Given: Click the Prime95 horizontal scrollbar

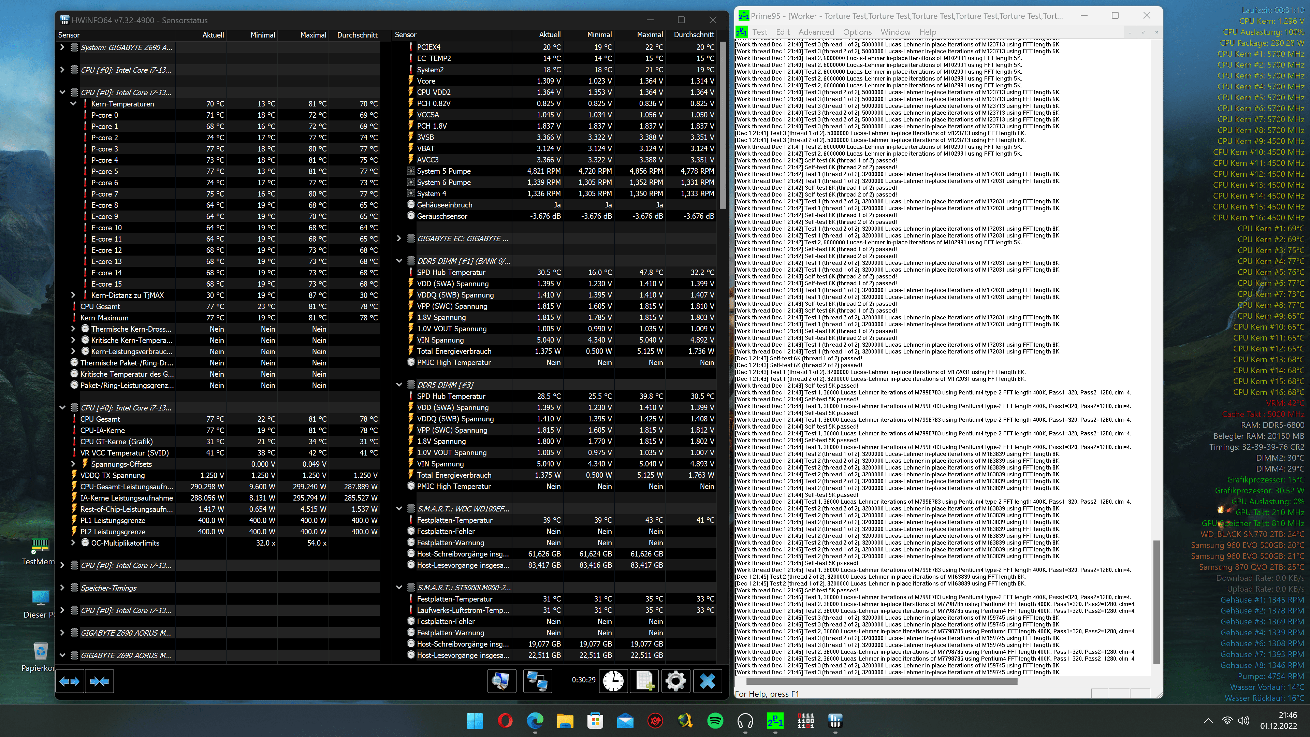Looking at the screenshot, I should (881, 682).
